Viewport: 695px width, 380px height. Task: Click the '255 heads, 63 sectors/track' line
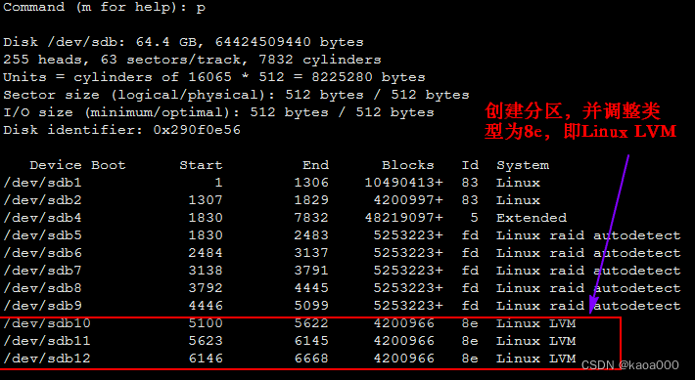tap(192, 60)
